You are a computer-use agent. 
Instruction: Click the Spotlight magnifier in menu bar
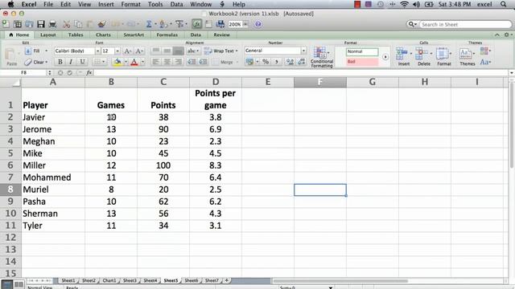click(x=503, y=4)
